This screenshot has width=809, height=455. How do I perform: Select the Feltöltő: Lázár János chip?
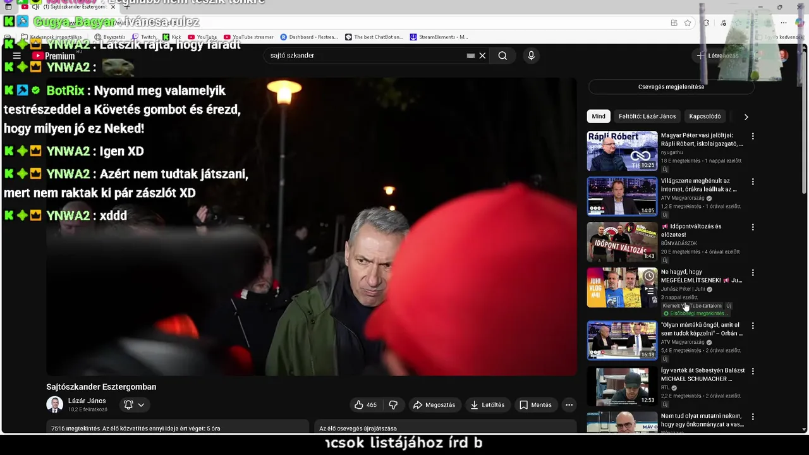coord(647,116)
